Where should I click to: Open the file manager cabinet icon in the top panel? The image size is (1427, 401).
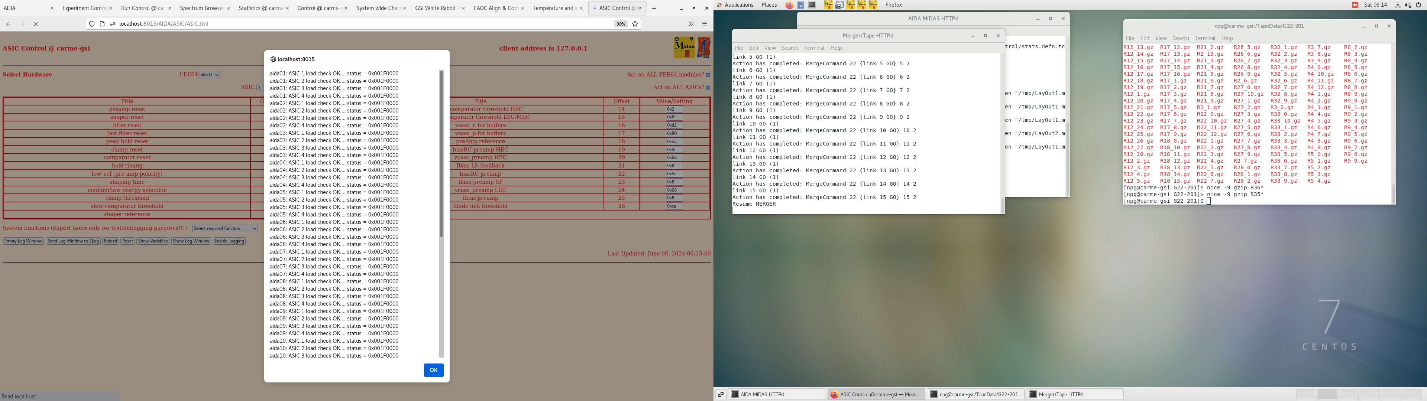tap(801, 5)
